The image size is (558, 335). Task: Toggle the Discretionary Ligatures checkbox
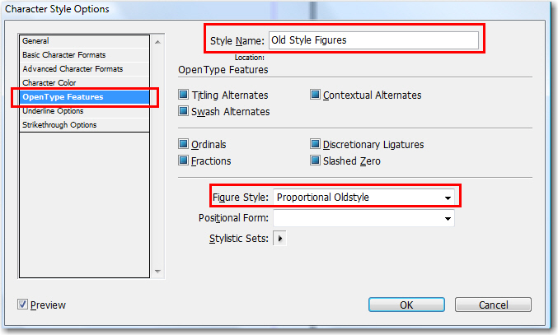point(315,144)
